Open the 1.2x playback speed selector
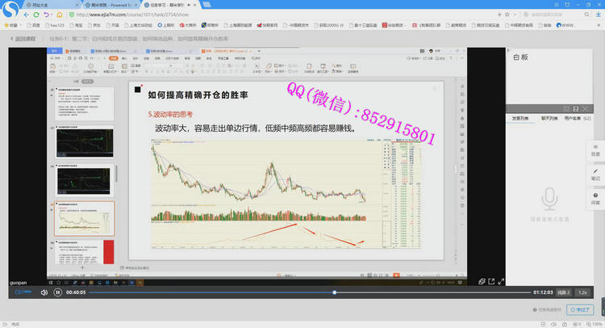This screenshot has width=605, height=328. coord(582,292)
